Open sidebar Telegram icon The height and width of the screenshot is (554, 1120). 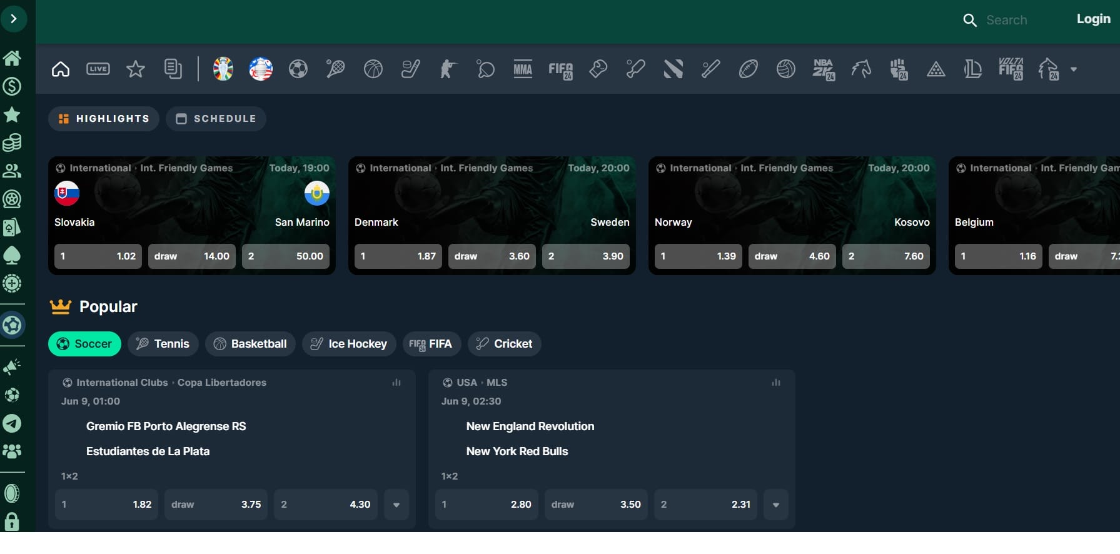(12, 423)
